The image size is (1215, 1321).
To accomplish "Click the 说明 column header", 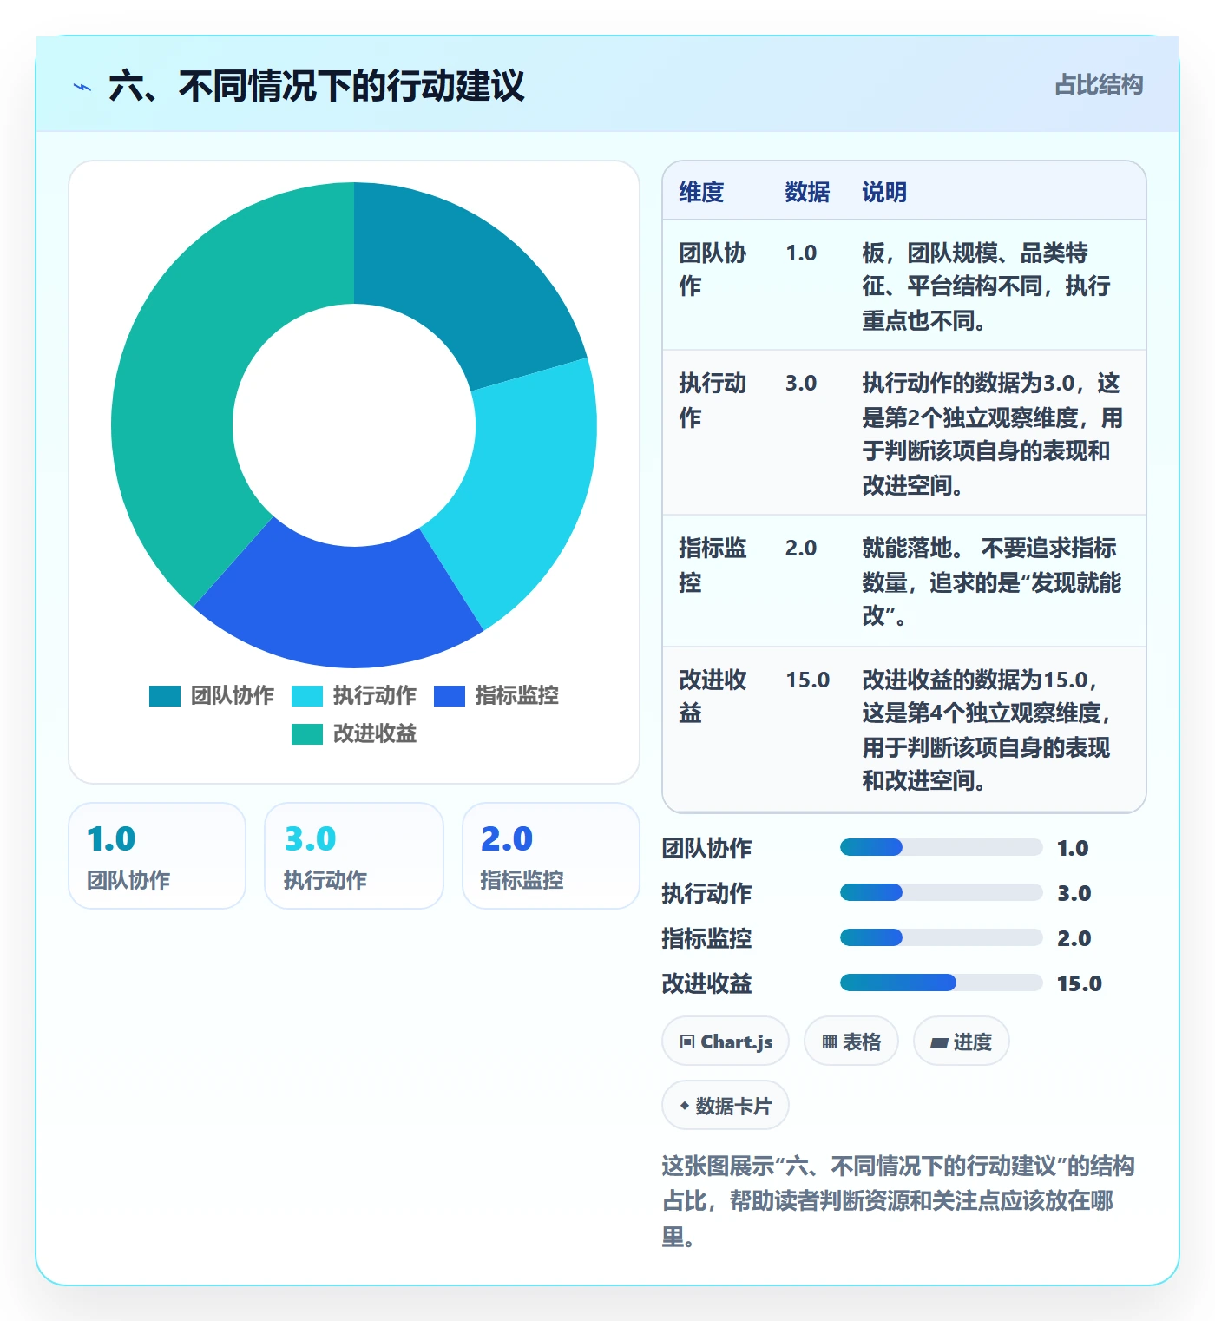I will click(884, 192).
